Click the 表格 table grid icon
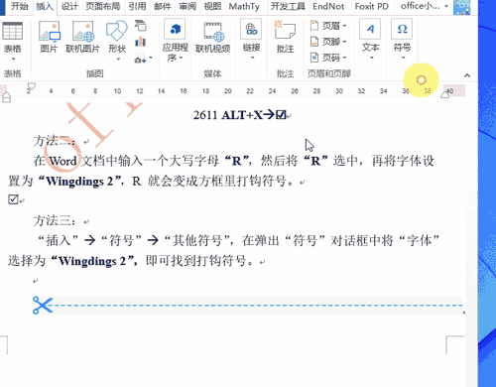Viewport: 496px width, 387px height. [12, 31]
